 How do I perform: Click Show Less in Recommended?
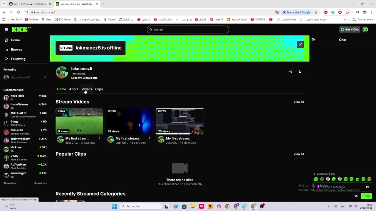click(41, 183)
